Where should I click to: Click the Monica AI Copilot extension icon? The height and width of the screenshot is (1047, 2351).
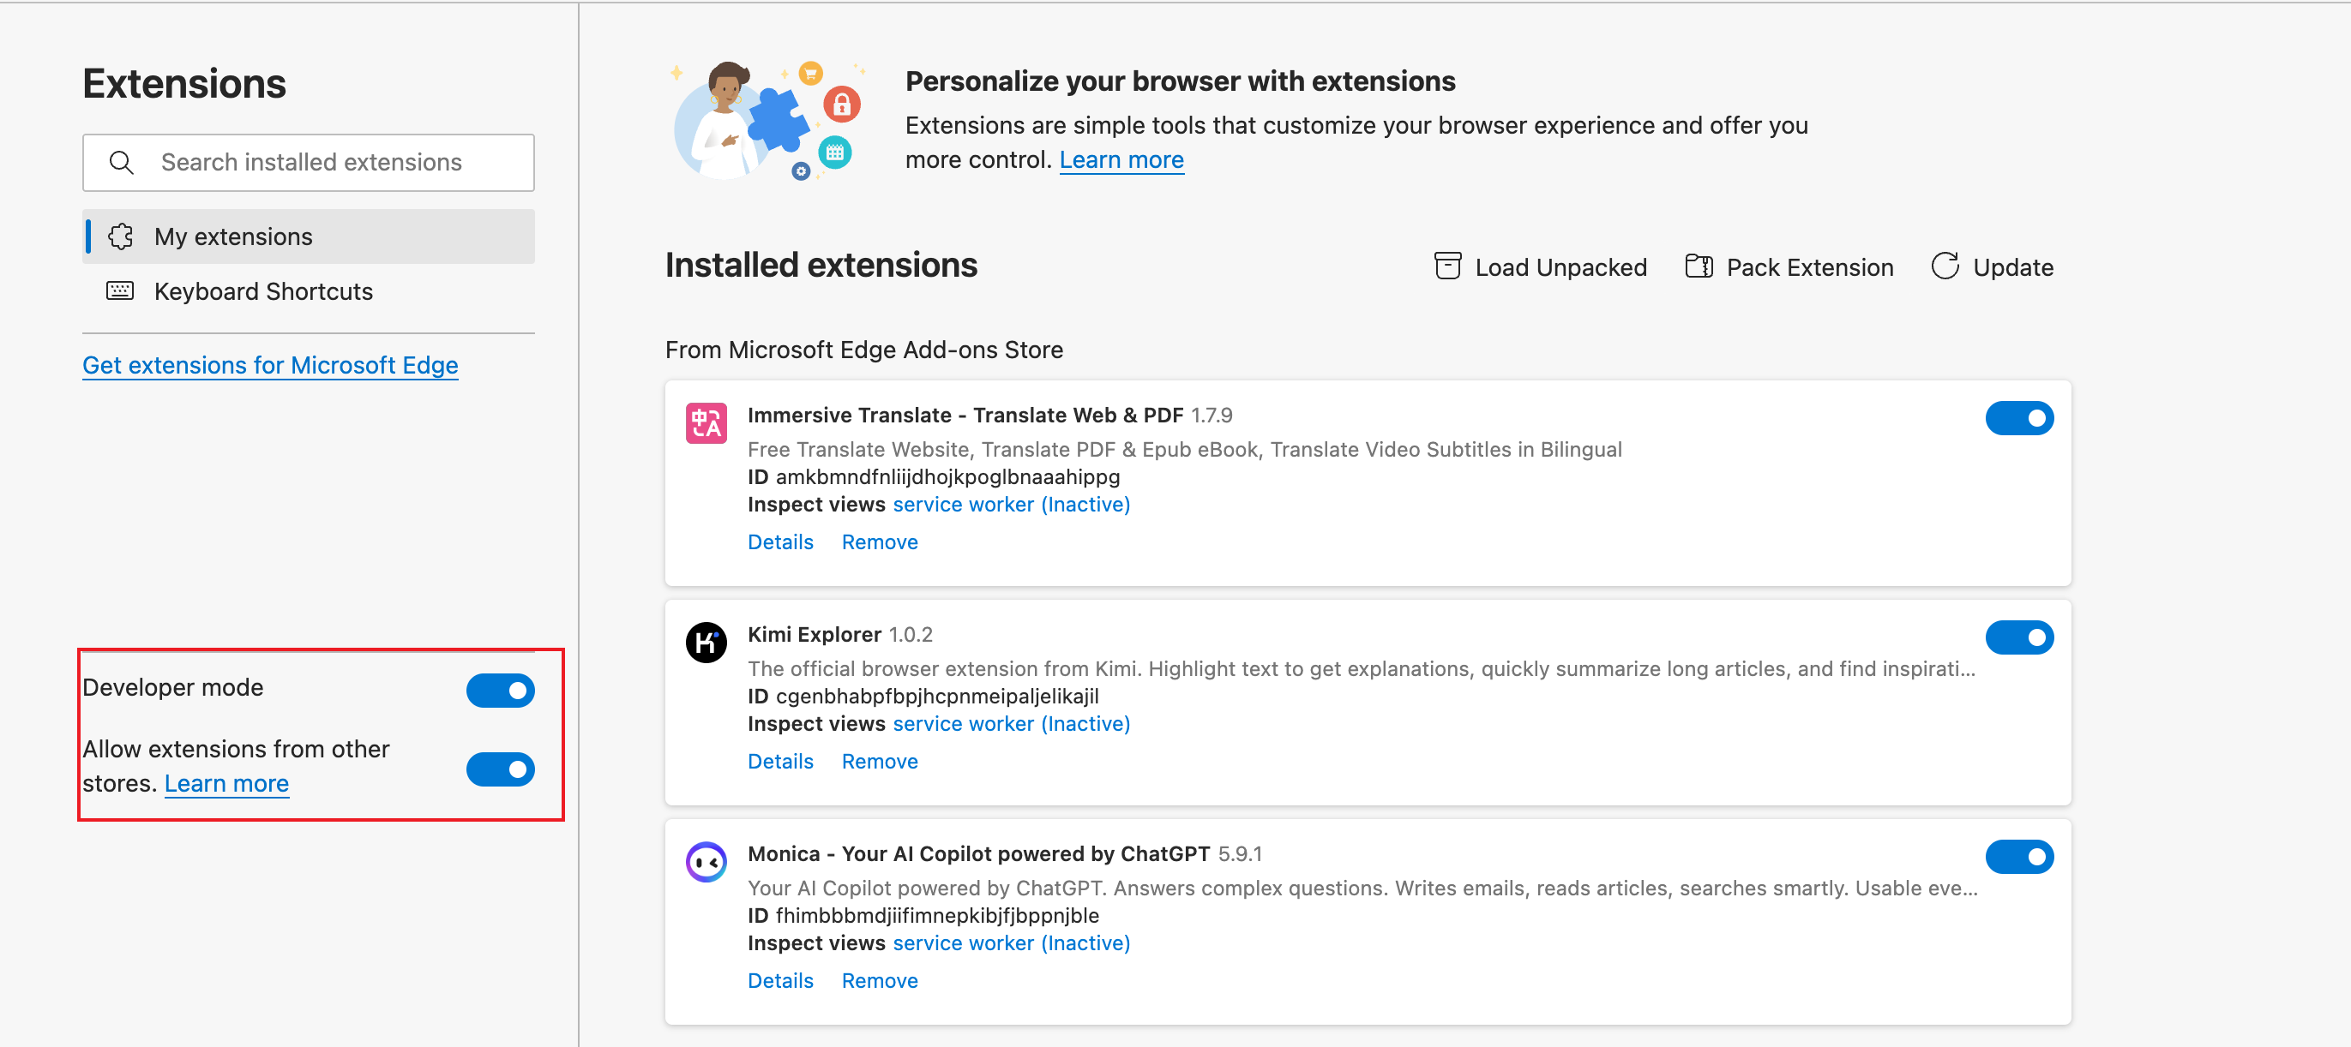click(706, 862)
